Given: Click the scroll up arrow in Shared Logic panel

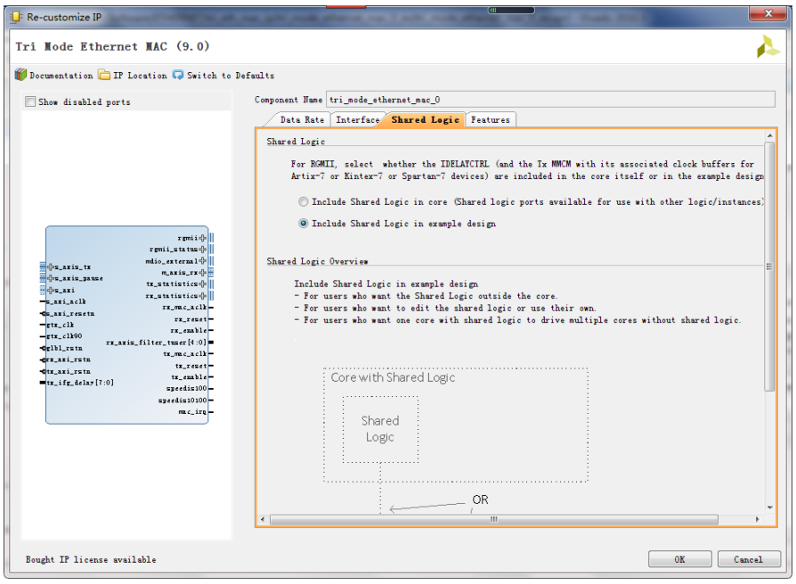Looking at the screenshot, I should [769, 135].
